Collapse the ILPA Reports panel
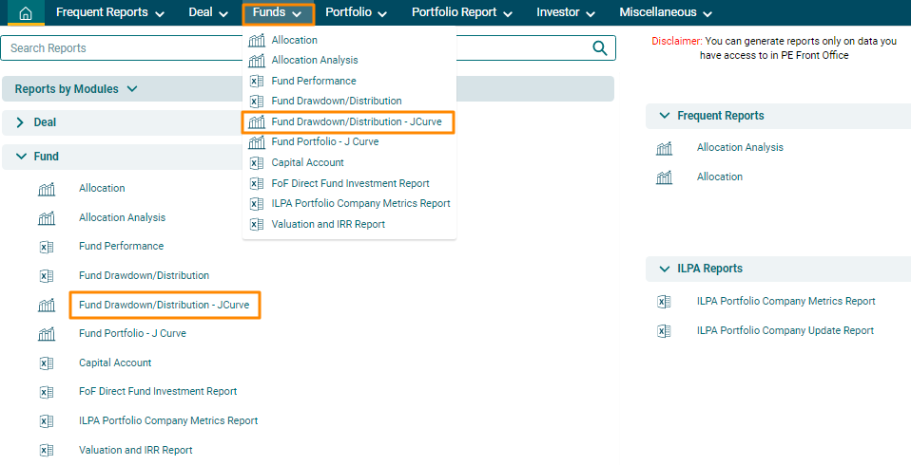This screenshot has width=911, height=465. (663, 269)
